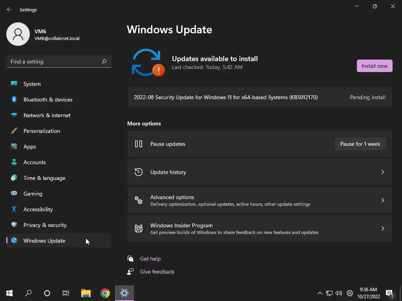Click Pause for 1 week button
The width and height of the screenshot is (402, 301).
[x=360, y=144]
